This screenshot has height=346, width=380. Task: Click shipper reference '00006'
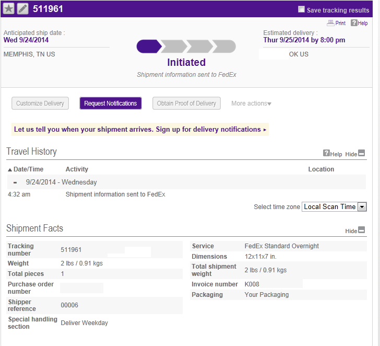69,305
